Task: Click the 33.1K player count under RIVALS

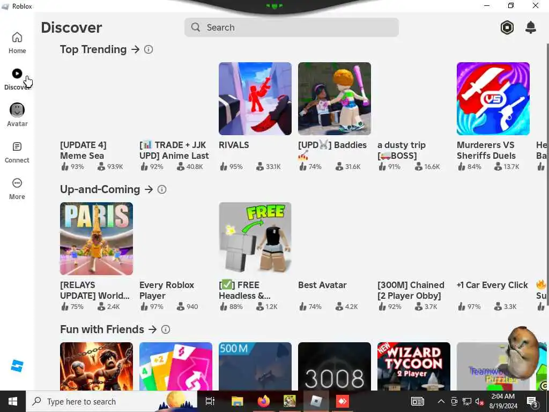Action: 269,167
